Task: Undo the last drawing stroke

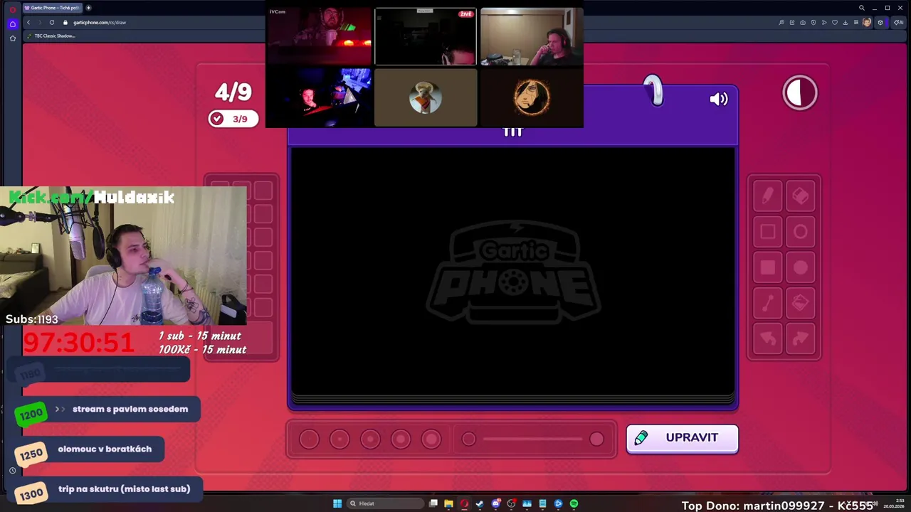Action: [x=768, y=338]
